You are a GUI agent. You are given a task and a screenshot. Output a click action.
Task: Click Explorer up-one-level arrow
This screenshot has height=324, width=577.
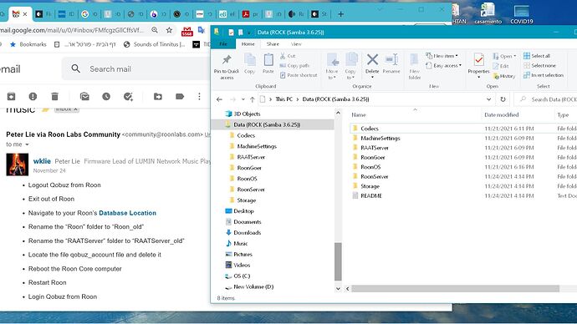[x=252, y=99]
